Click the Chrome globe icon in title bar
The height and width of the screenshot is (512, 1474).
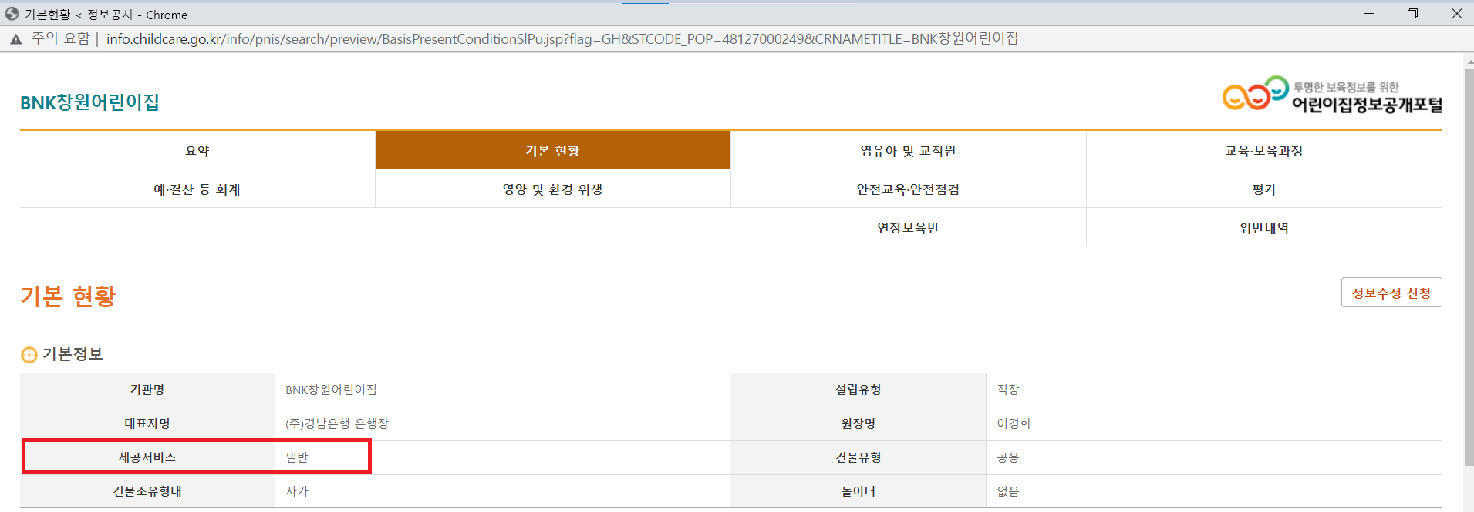12,14
